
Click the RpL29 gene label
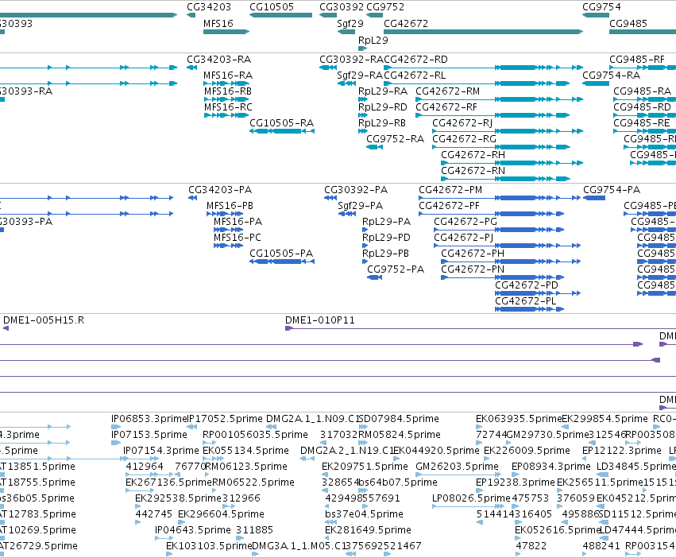[x=373, y=40]
